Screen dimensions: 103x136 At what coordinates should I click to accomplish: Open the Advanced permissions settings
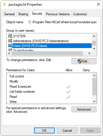(x=84, y=109)
